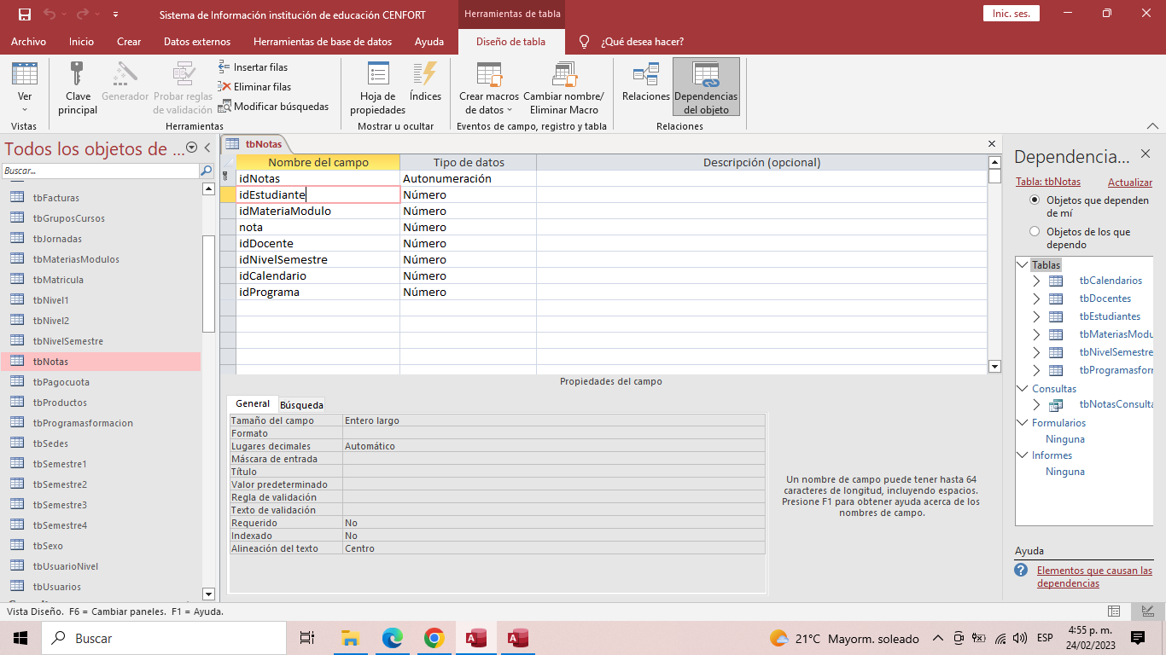Image resolution: width=1166 pixels, height=655 pixels.
Task: Select Objetos de los que dependo option
Action: pyautogui.click(x=1035, y=231)
